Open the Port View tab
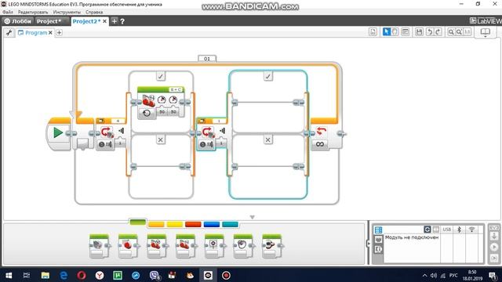 click(378, 239)
